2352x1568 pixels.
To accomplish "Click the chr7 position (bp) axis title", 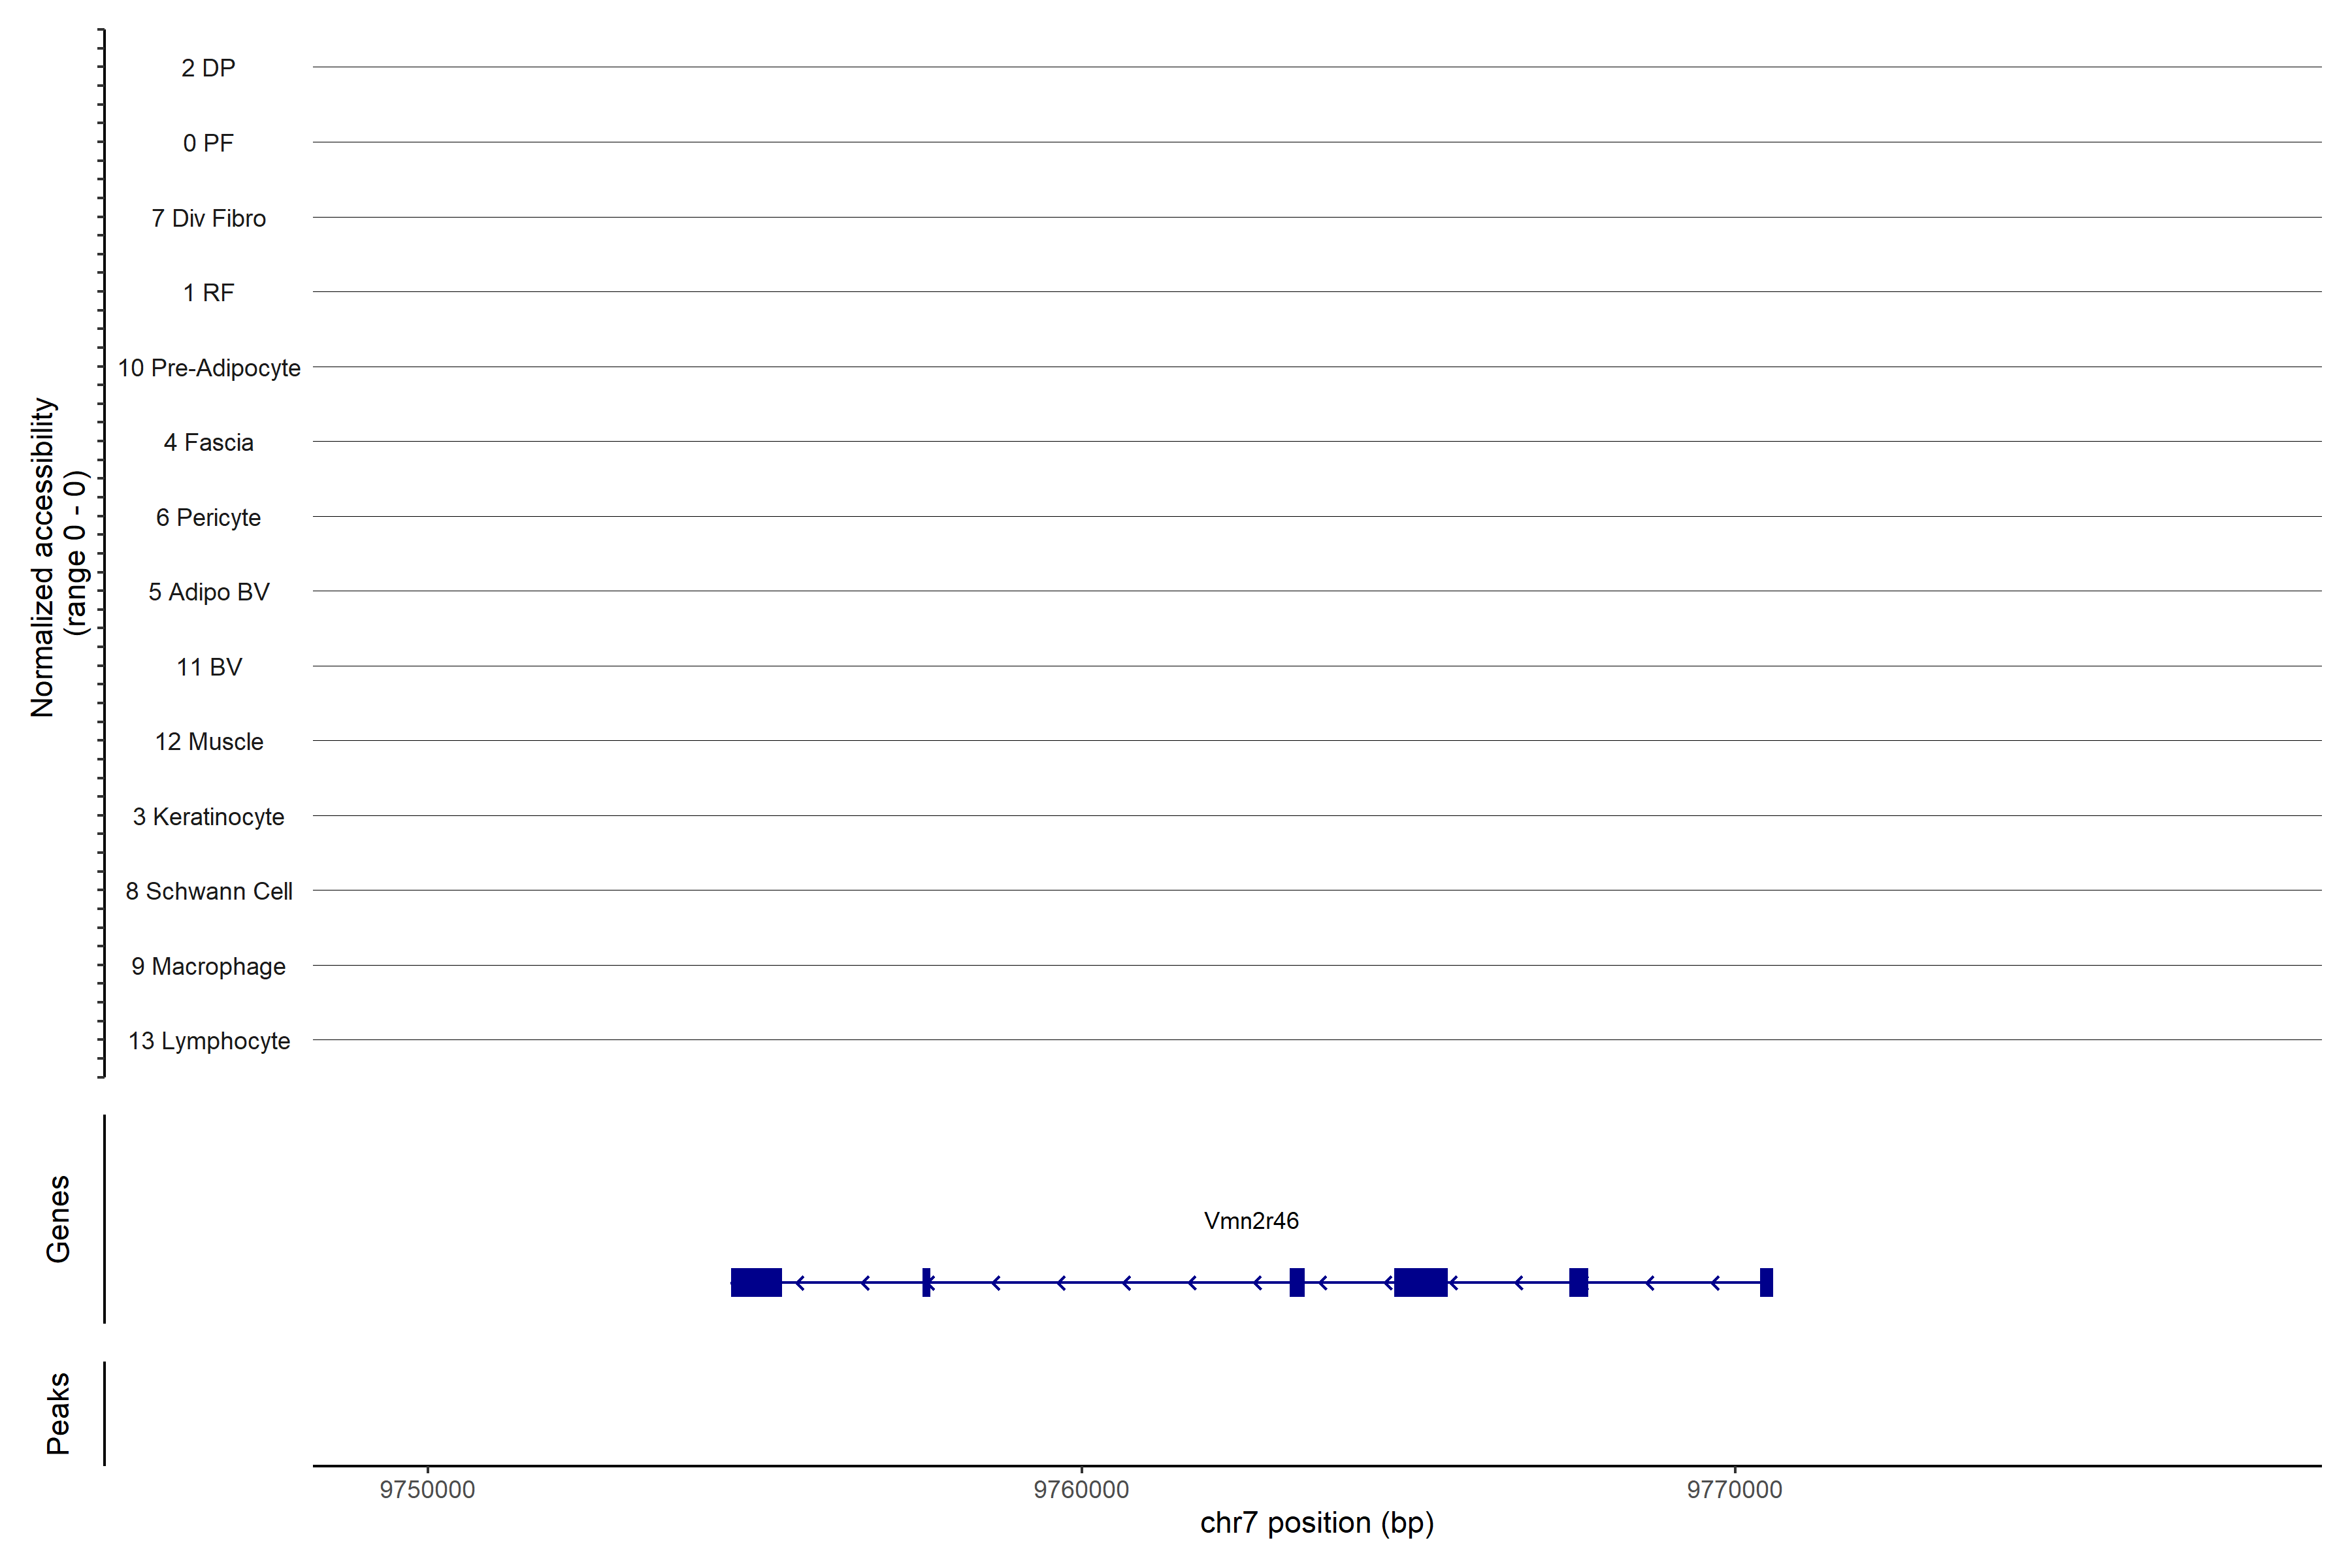I will pos(1316,1523).
